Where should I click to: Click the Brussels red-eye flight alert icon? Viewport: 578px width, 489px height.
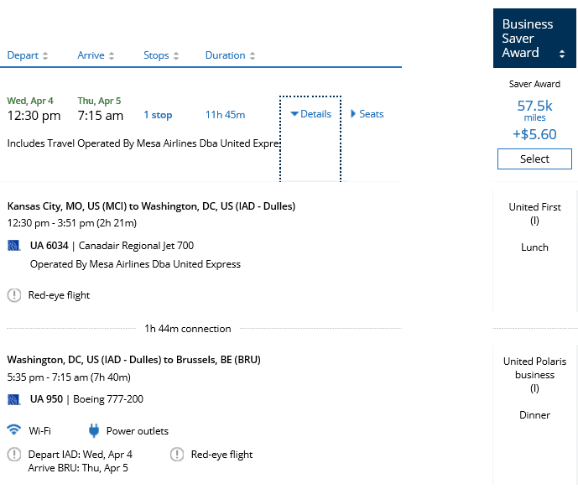tap(177, 455)
